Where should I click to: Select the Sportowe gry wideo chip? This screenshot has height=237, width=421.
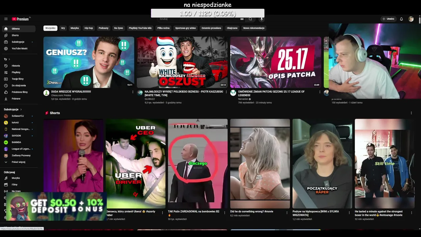[186, 28]
